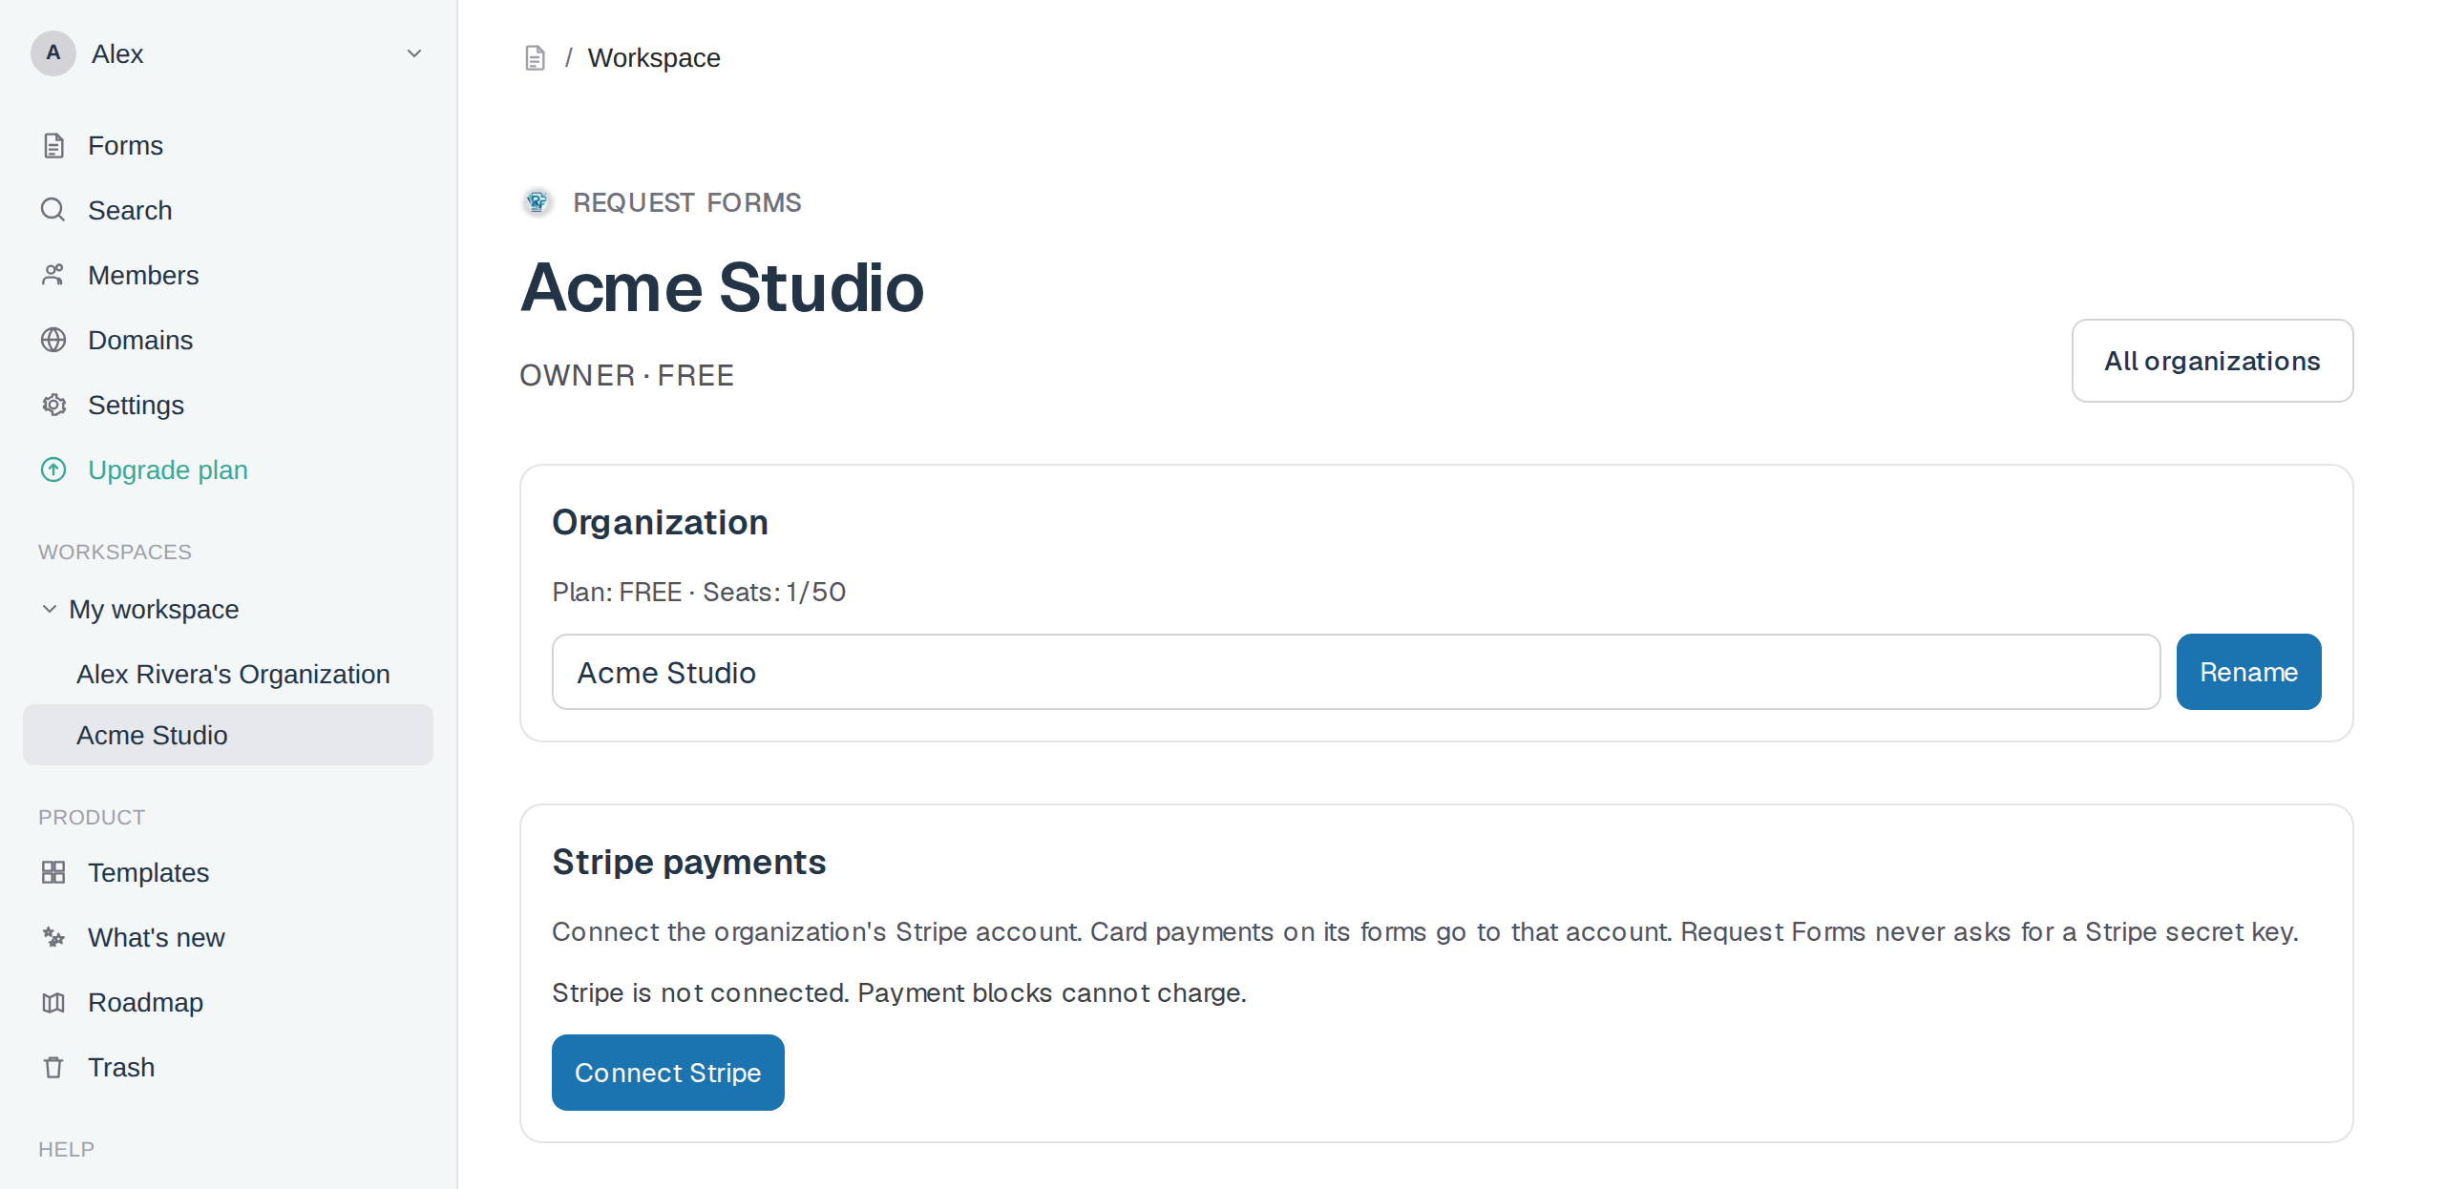This screenshot has height=1189, width=2444.
Task: Click the Roadmap map icon
Action: (x=53, y=1002)
